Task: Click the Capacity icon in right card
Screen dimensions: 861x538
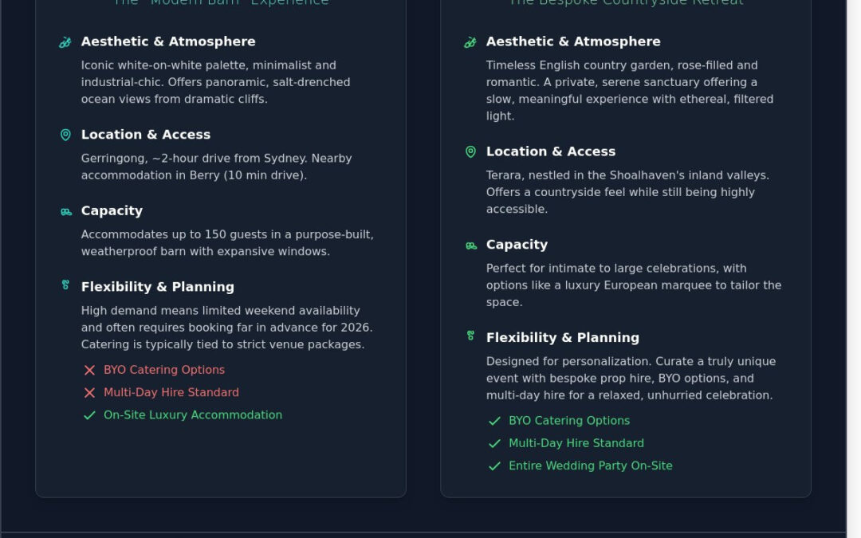Action: 471,246
